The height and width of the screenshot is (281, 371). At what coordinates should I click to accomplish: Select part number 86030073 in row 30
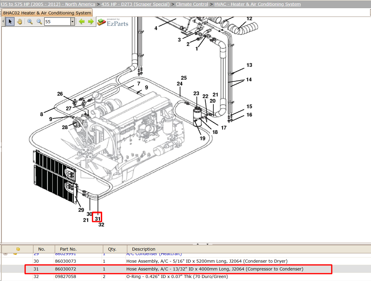pos(65,261)
